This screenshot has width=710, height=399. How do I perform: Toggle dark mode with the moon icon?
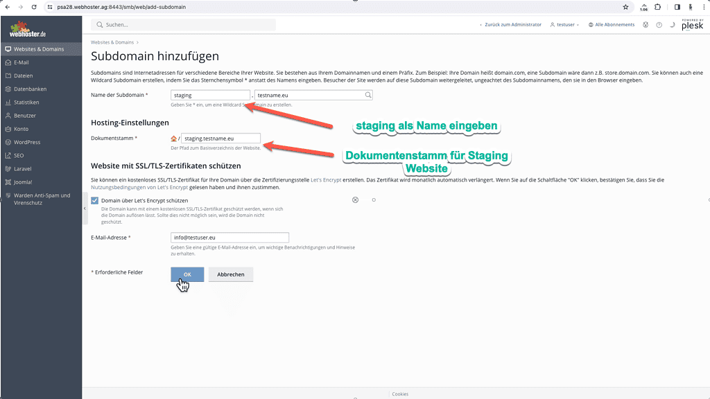672,25
